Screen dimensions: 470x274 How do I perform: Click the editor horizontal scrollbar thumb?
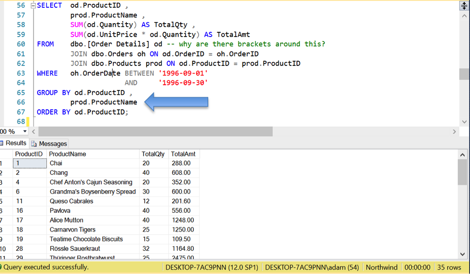(156, 131)
